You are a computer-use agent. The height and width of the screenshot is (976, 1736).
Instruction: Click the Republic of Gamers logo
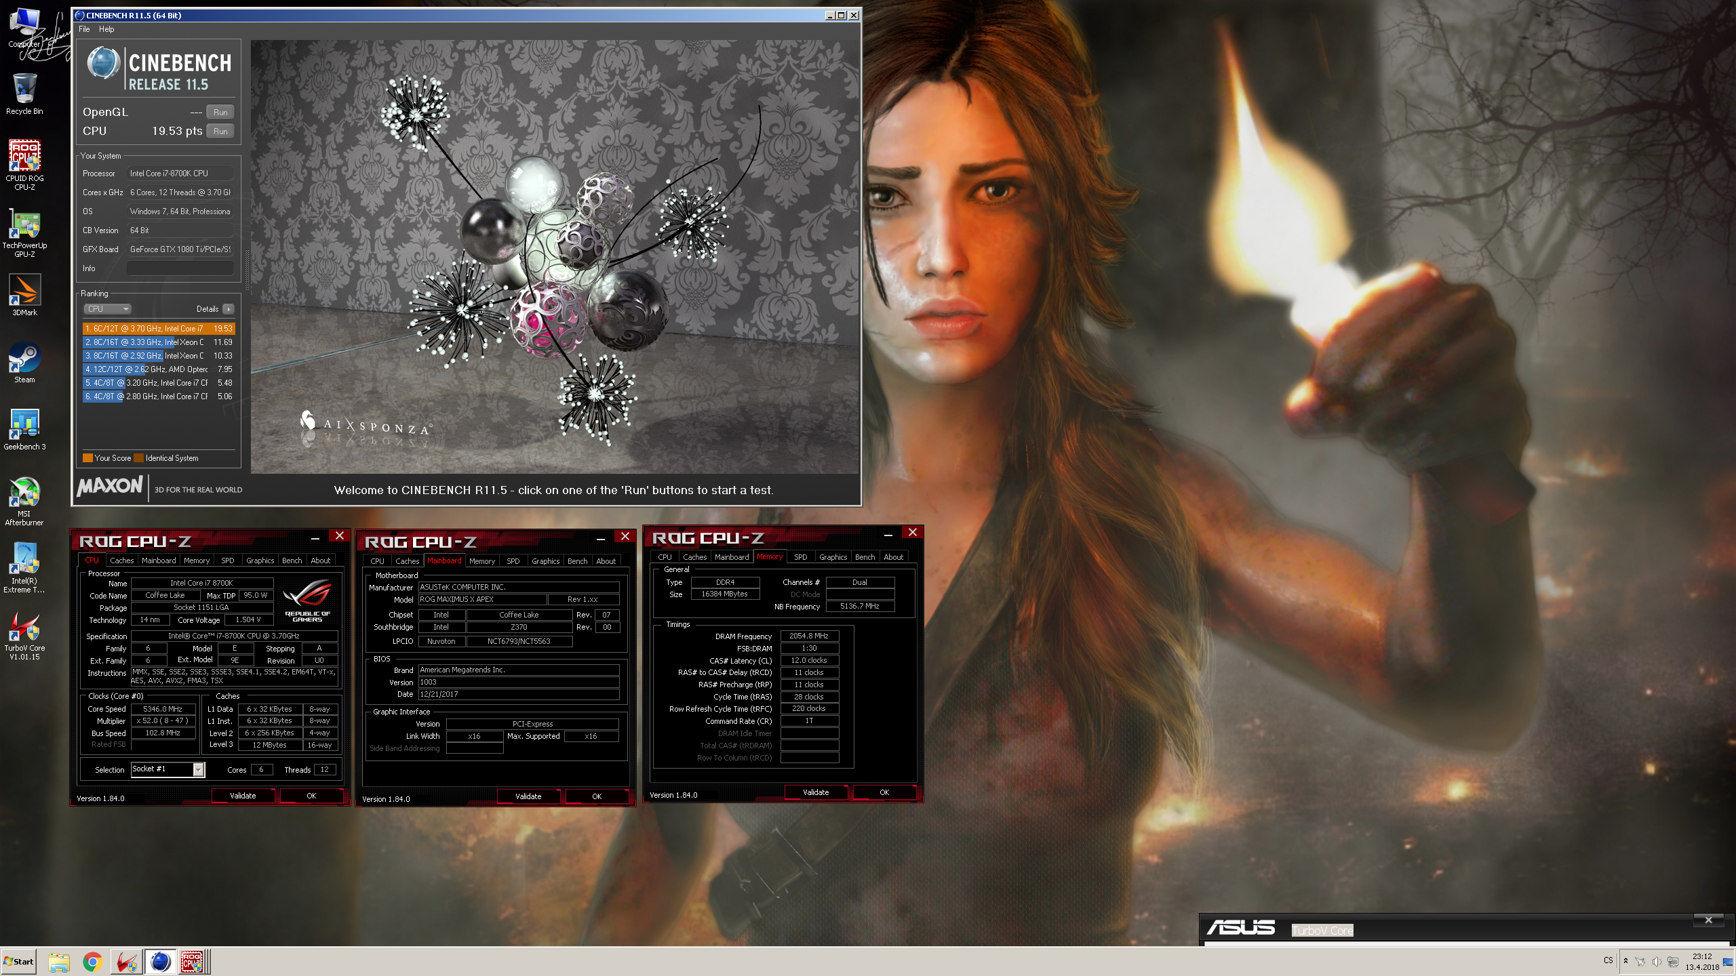click(x=308, y=600)
